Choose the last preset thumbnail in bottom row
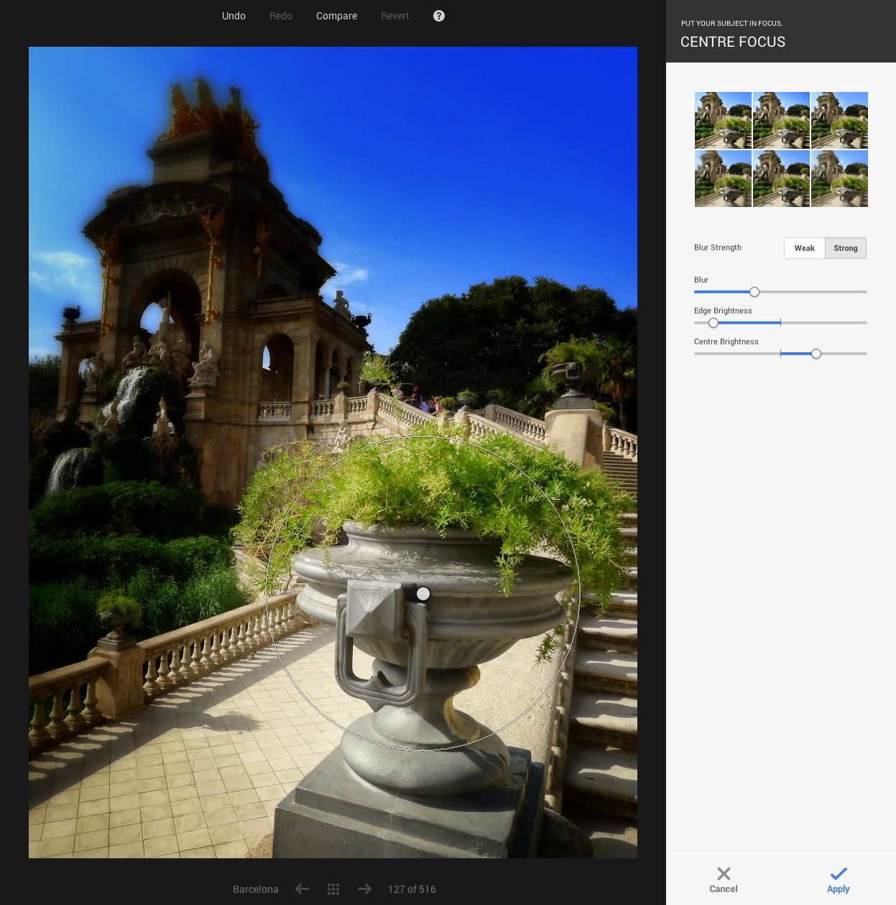Viewport: 896px width, 905px height. coord(839,178)
